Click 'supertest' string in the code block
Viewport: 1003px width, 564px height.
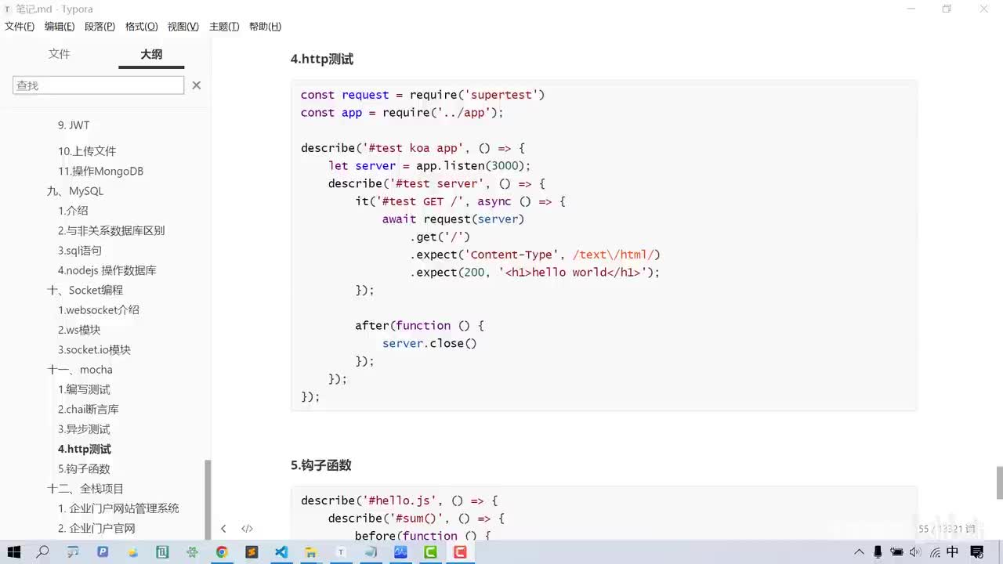point(501,95)
